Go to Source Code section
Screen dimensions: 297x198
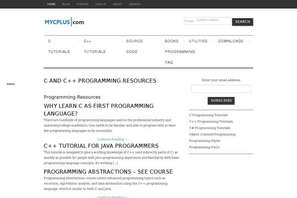[134, 47]
